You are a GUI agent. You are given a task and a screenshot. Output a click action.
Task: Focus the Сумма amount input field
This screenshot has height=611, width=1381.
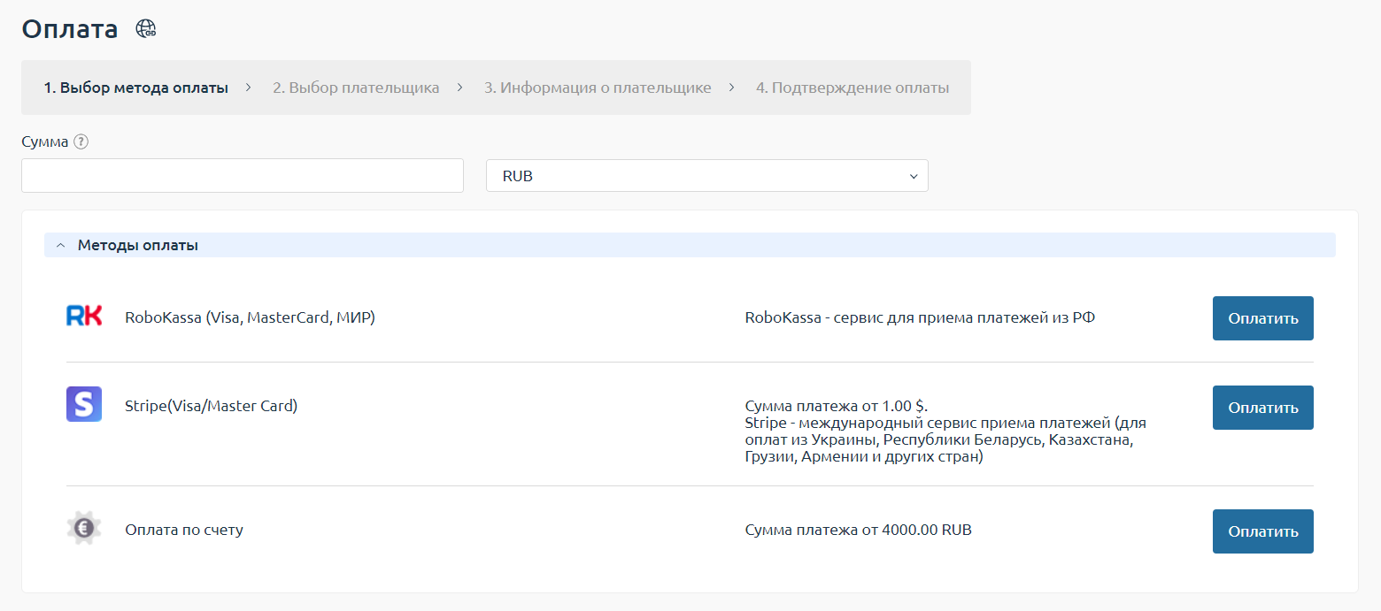242,176
